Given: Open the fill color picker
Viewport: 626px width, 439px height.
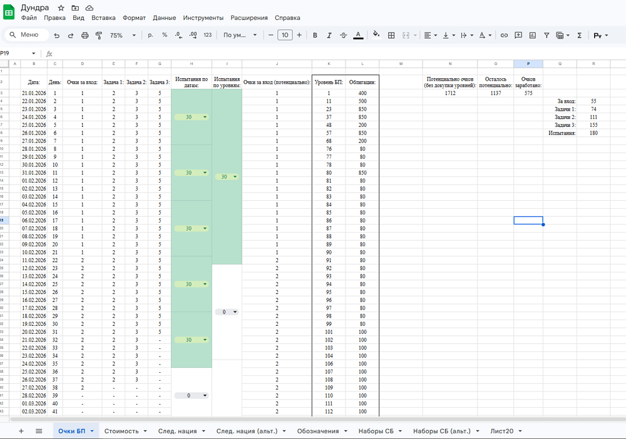Looking at the screenshot, I should coord(376,36).
